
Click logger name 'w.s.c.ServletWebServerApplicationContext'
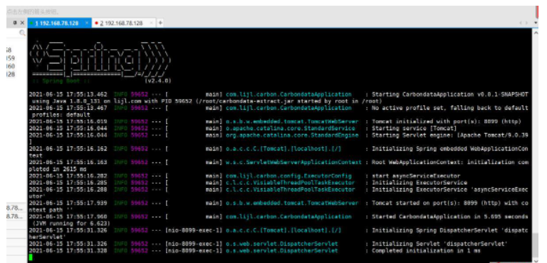pyautogui.click(x=293, y=163)
